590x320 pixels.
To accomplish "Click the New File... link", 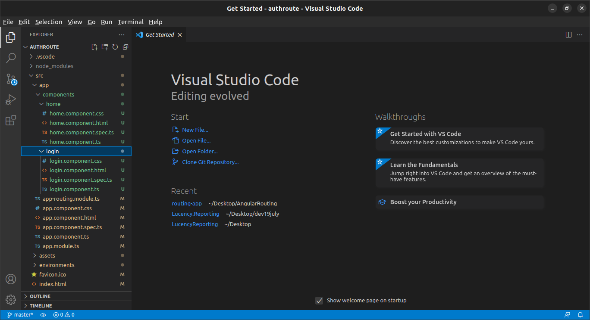I will pos(195,130).
